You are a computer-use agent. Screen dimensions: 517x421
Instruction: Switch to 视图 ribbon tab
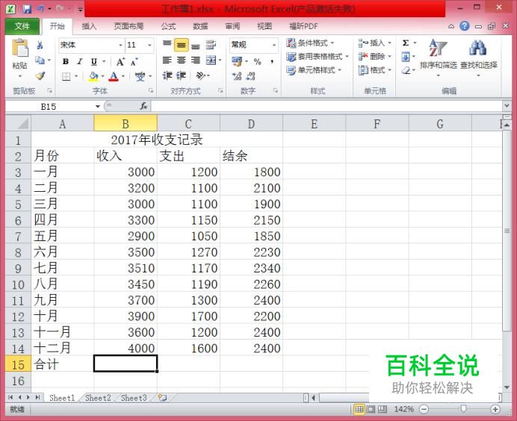pyautogui.click(x=264, y=26)
